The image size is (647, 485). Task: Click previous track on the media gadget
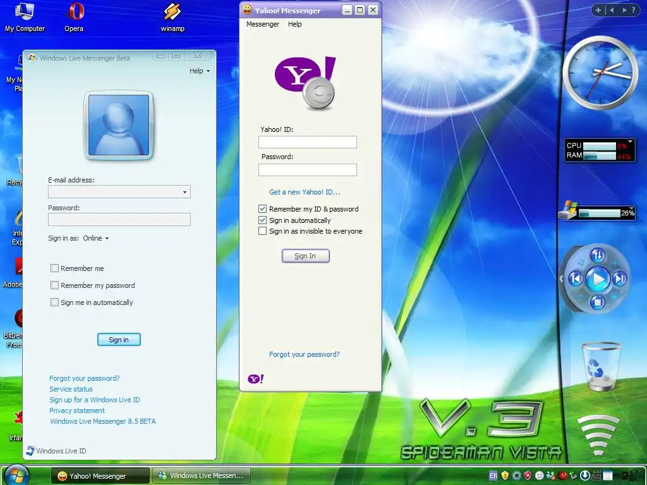click(x=576, y=279)
